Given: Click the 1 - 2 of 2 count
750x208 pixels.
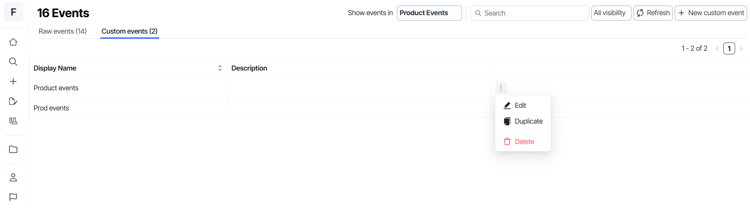Looking at the screenshot, I should 695,48.
